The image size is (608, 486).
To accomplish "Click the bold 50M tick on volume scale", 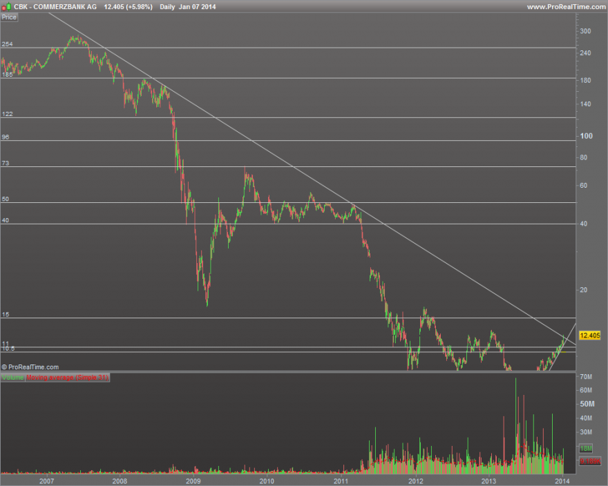I will pyautogui.click(x=587, y=404).
